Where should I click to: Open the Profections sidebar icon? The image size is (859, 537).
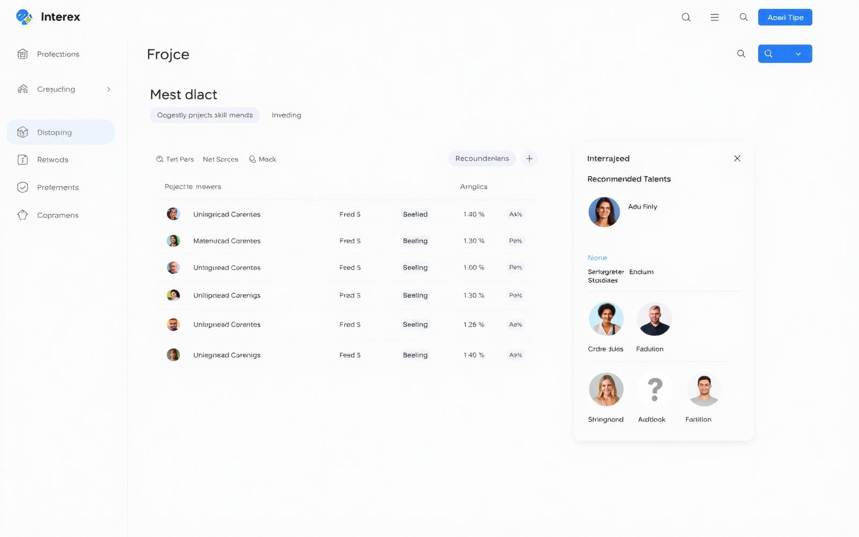coord(23,54)
